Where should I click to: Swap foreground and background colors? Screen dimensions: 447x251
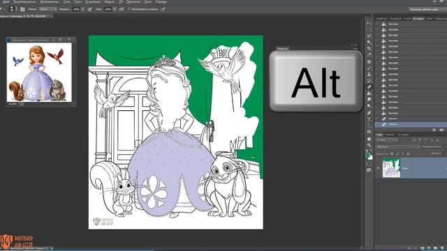371,151
